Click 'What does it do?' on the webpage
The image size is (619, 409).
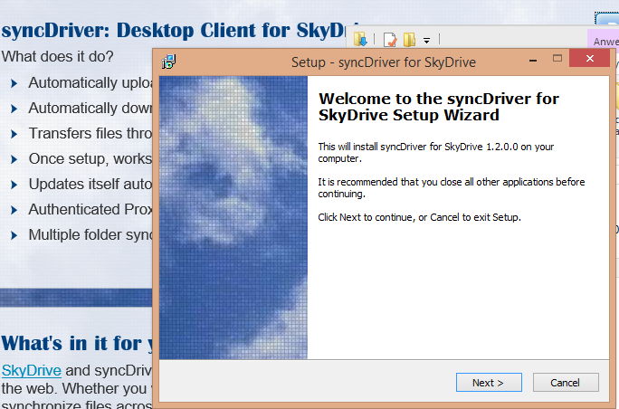click(58, 56)
